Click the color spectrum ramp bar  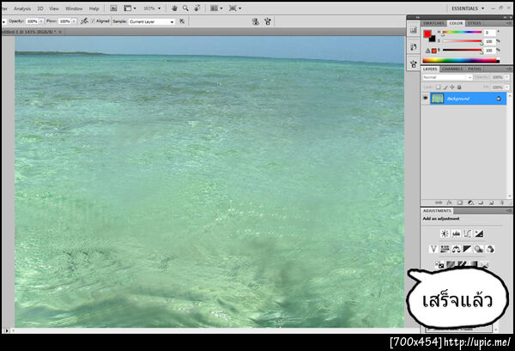(461, 60)
